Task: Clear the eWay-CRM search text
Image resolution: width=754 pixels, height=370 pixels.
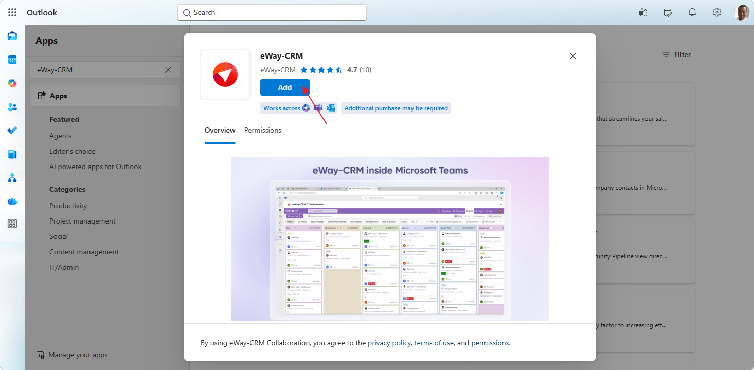Action: pyautogui.click(x=168, y=70)
